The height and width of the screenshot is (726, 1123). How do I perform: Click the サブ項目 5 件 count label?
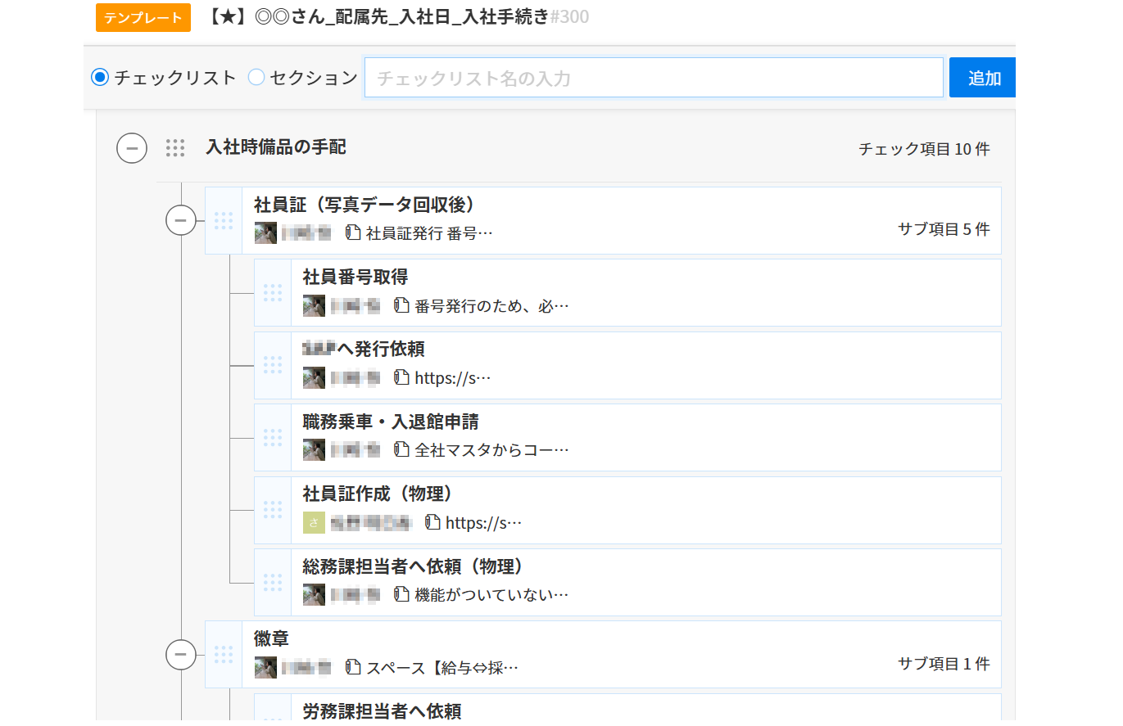point(944,229)
